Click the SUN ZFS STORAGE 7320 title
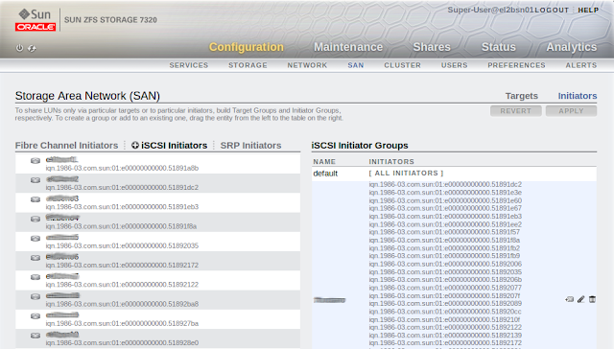 point(110,20)
